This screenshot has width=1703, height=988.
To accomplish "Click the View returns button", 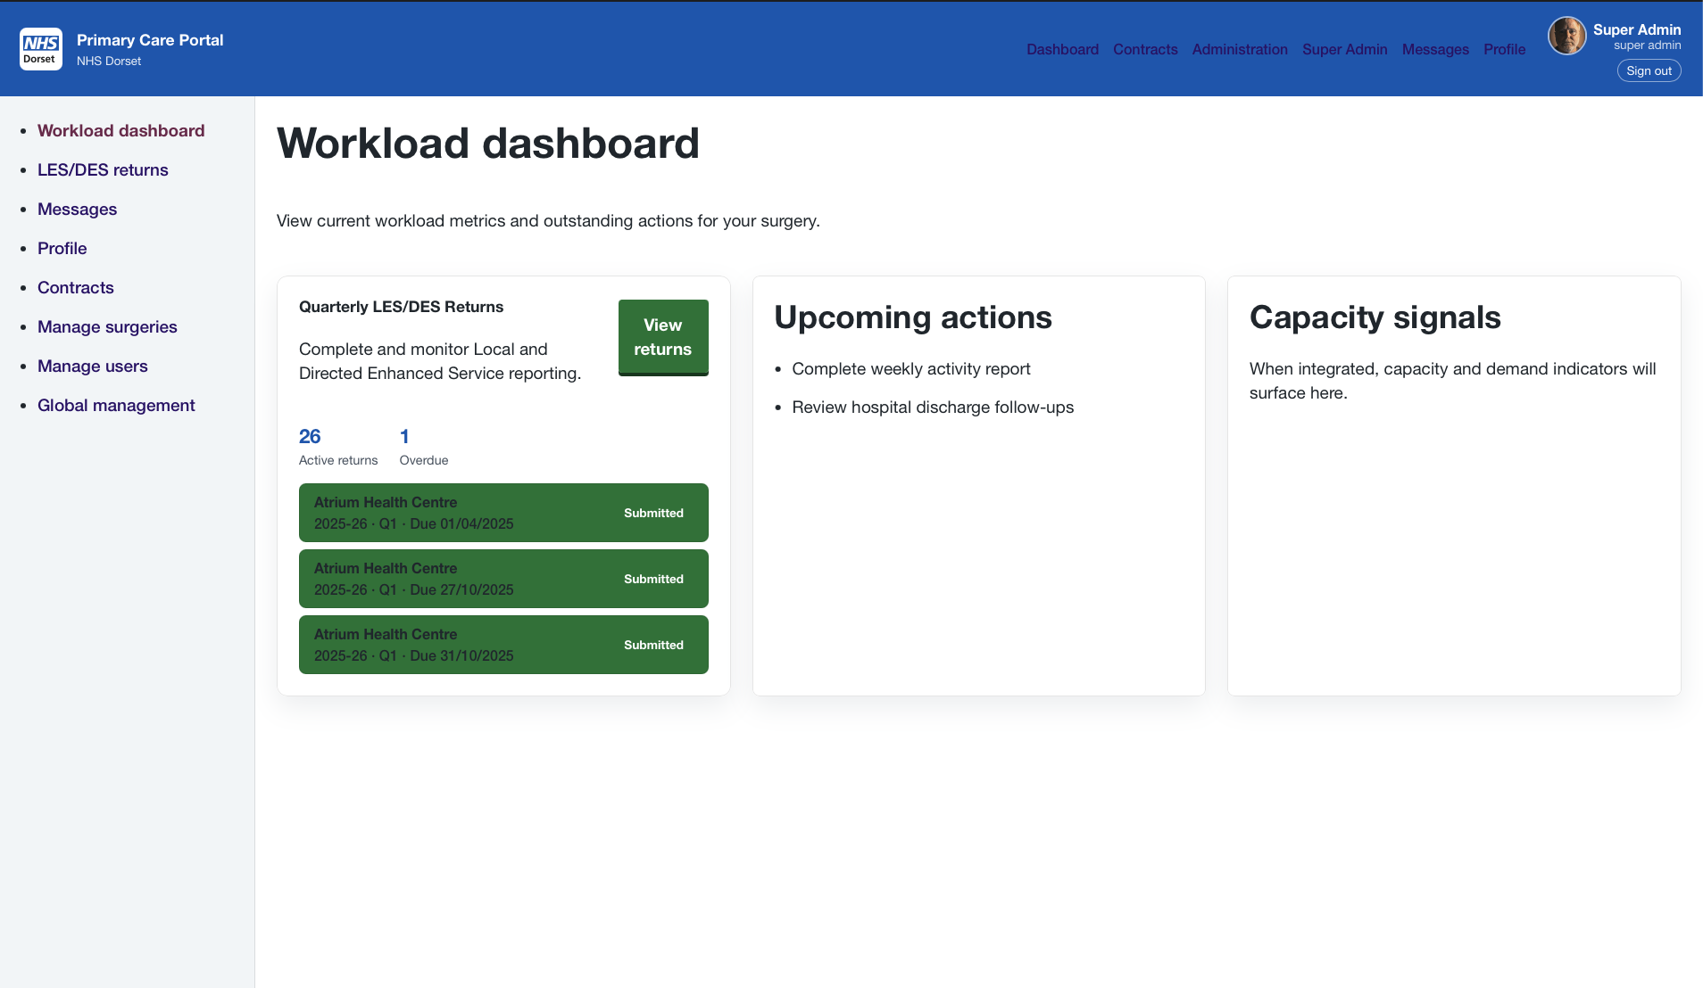I will pyautogui.click(x=662, y=337).
